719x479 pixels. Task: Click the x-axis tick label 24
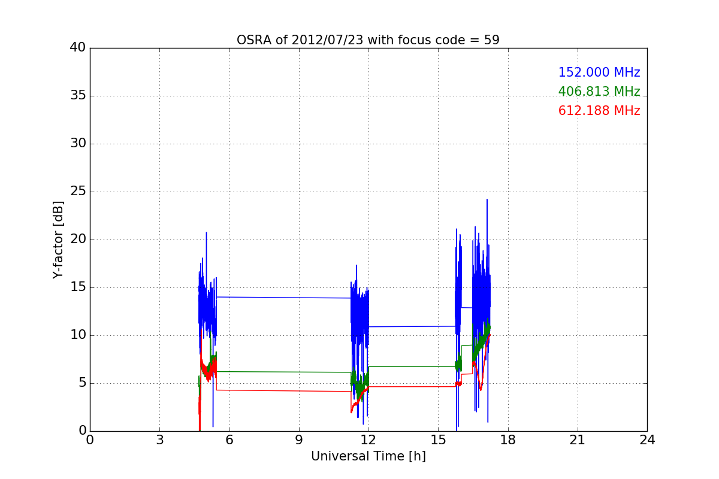point(647,440)
